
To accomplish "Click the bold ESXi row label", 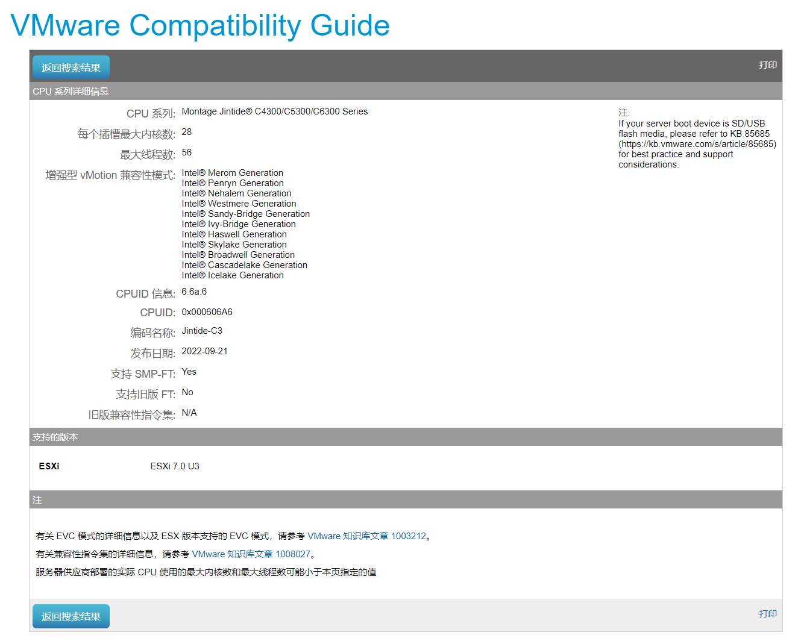I will (49, 466).
